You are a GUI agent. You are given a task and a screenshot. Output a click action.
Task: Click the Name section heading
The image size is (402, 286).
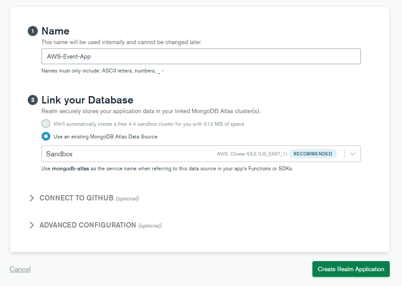tap(55, 31)
